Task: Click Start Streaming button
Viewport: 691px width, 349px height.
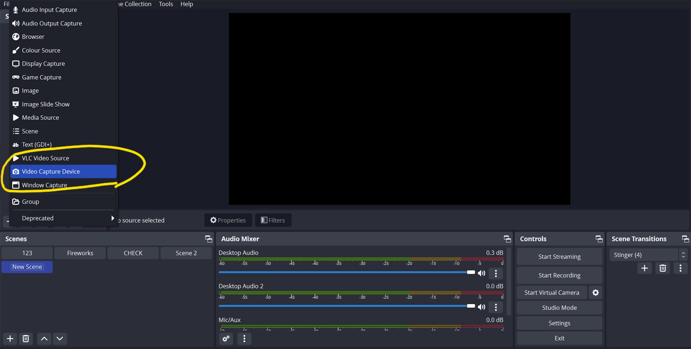Action: (559, 257)
